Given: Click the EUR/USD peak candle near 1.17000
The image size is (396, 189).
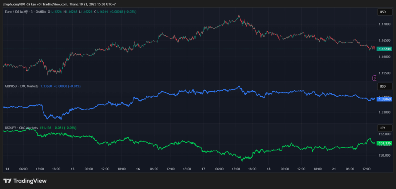Looking at the screenshot, I should tap(239, 17).
